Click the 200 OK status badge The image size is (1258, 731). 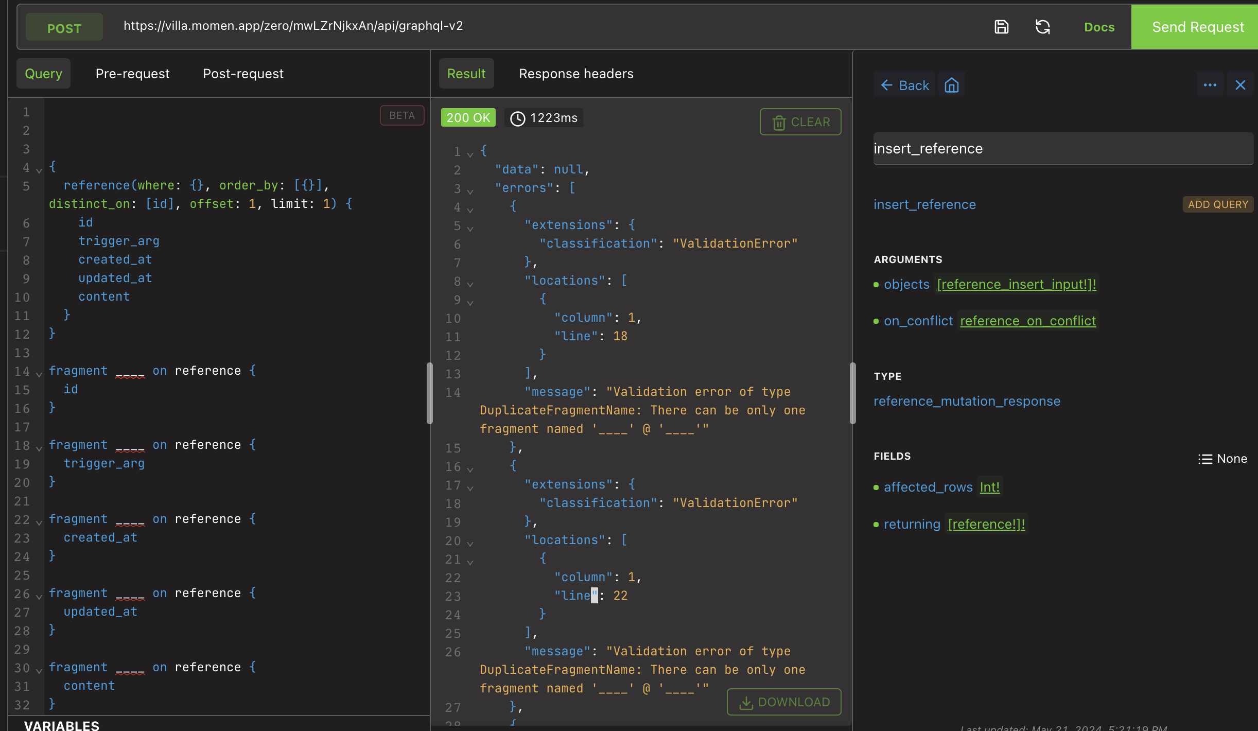468,118
